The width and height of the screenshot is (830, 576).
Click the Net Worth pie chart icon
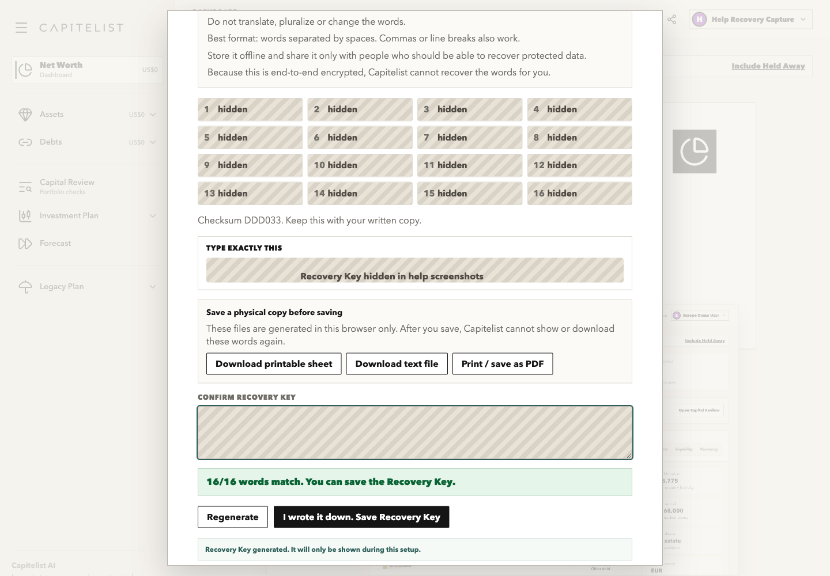tap(25, 70)
